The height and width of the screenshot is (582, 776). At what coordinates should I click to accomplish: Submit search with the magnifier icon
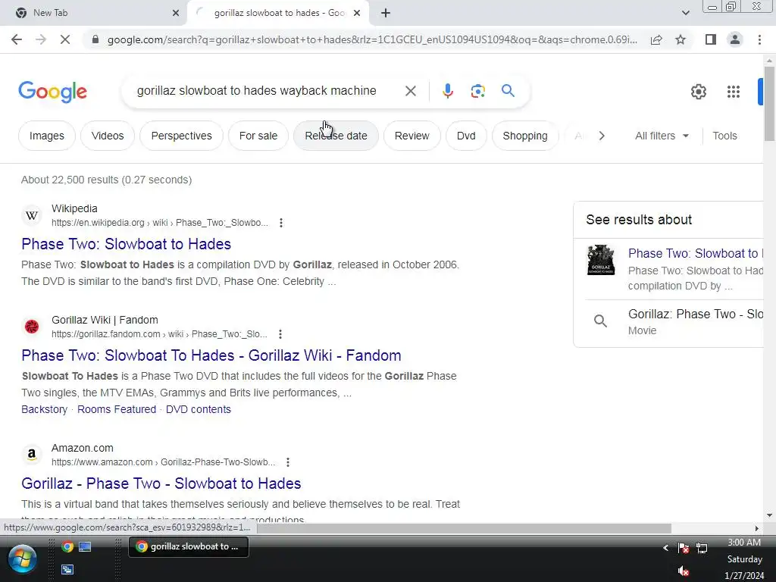[508, 91]
